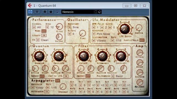Open the Oscillator Waveform dropdown showing Sine

(69, 27)
